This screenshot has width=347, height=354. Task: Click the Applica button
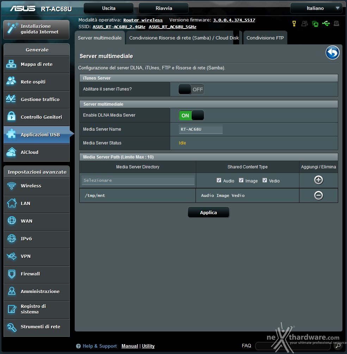[209, 212]
